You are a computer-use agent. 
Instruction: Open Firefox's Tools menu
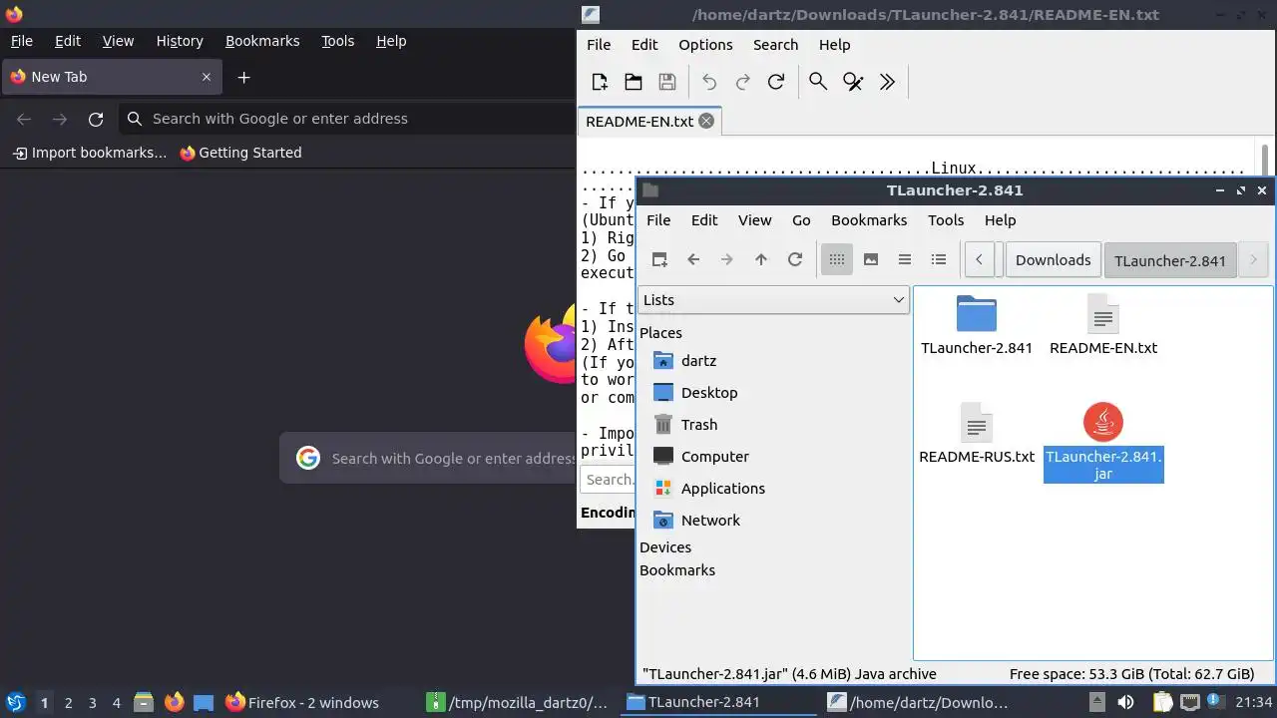(337, 41)
